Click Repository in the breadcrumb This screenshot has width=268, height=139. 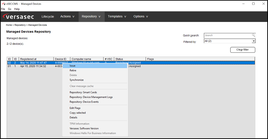coord(20,25)
